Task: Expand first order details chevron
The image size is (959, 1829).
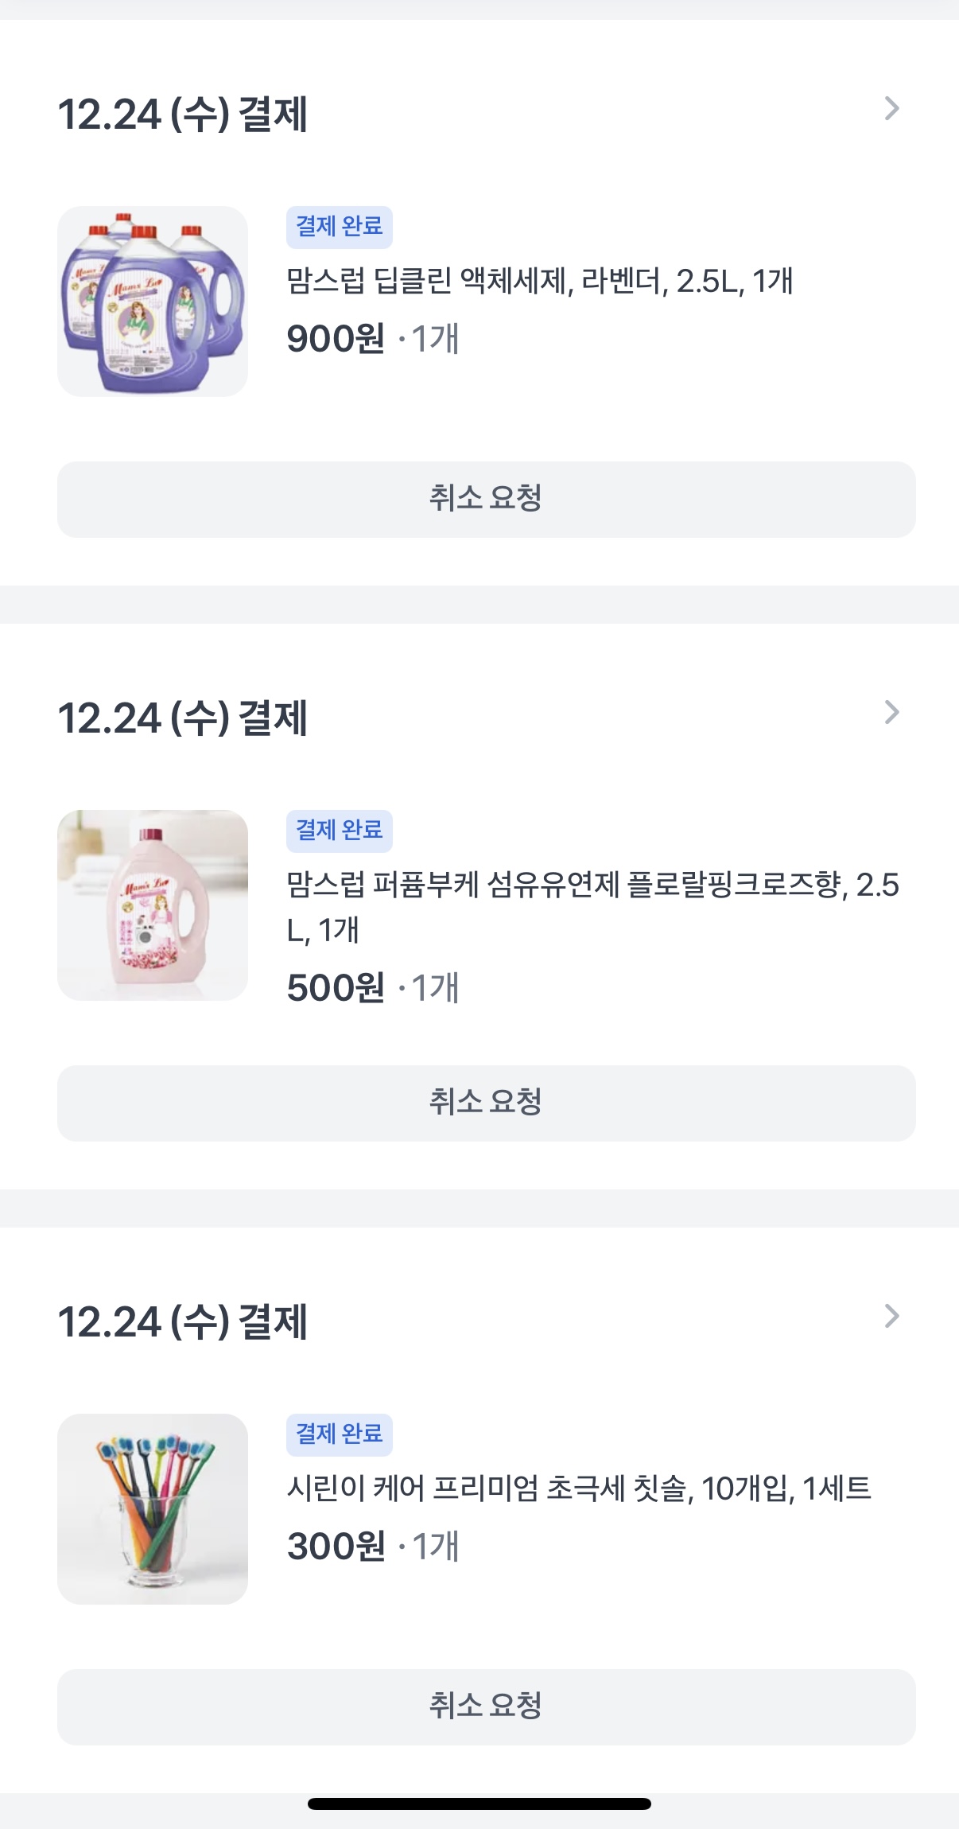Action: 891,109
